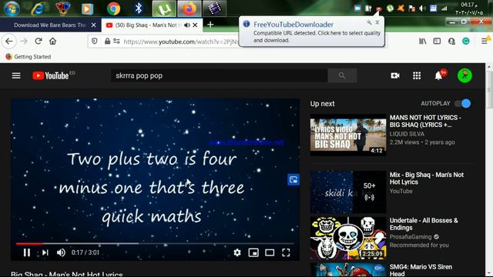Open Bluetooth taskbar icon
Image resolution: width=493 pixels, height=277 pixels.
tap(139, 8)
